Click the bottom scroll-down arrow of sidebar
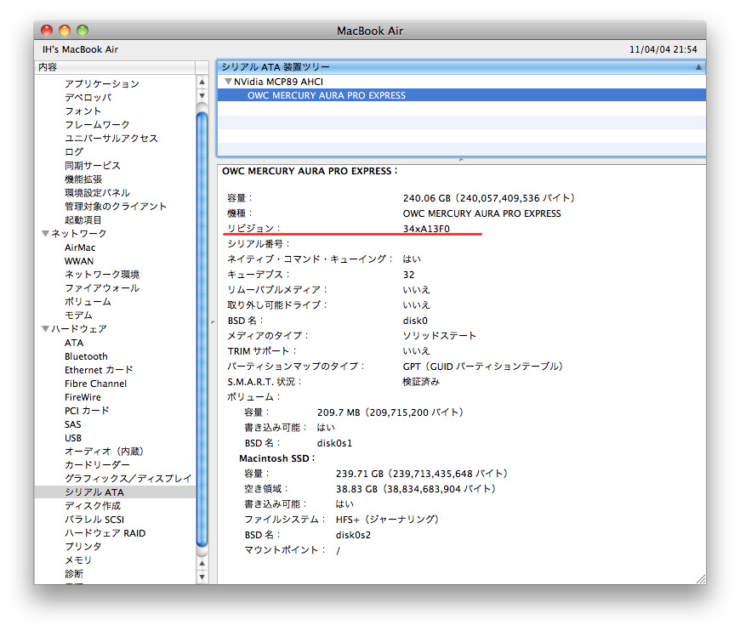 coord(202,577)
